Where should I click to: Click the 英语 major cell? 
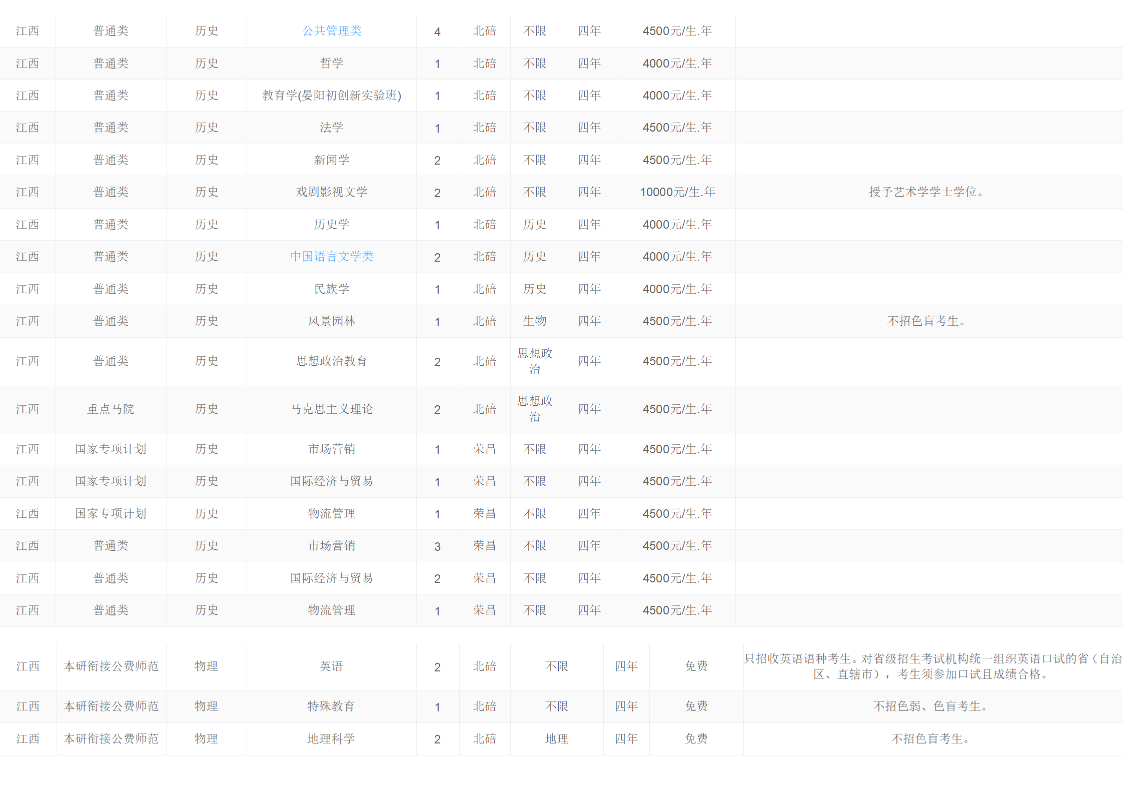click(331, 666)
